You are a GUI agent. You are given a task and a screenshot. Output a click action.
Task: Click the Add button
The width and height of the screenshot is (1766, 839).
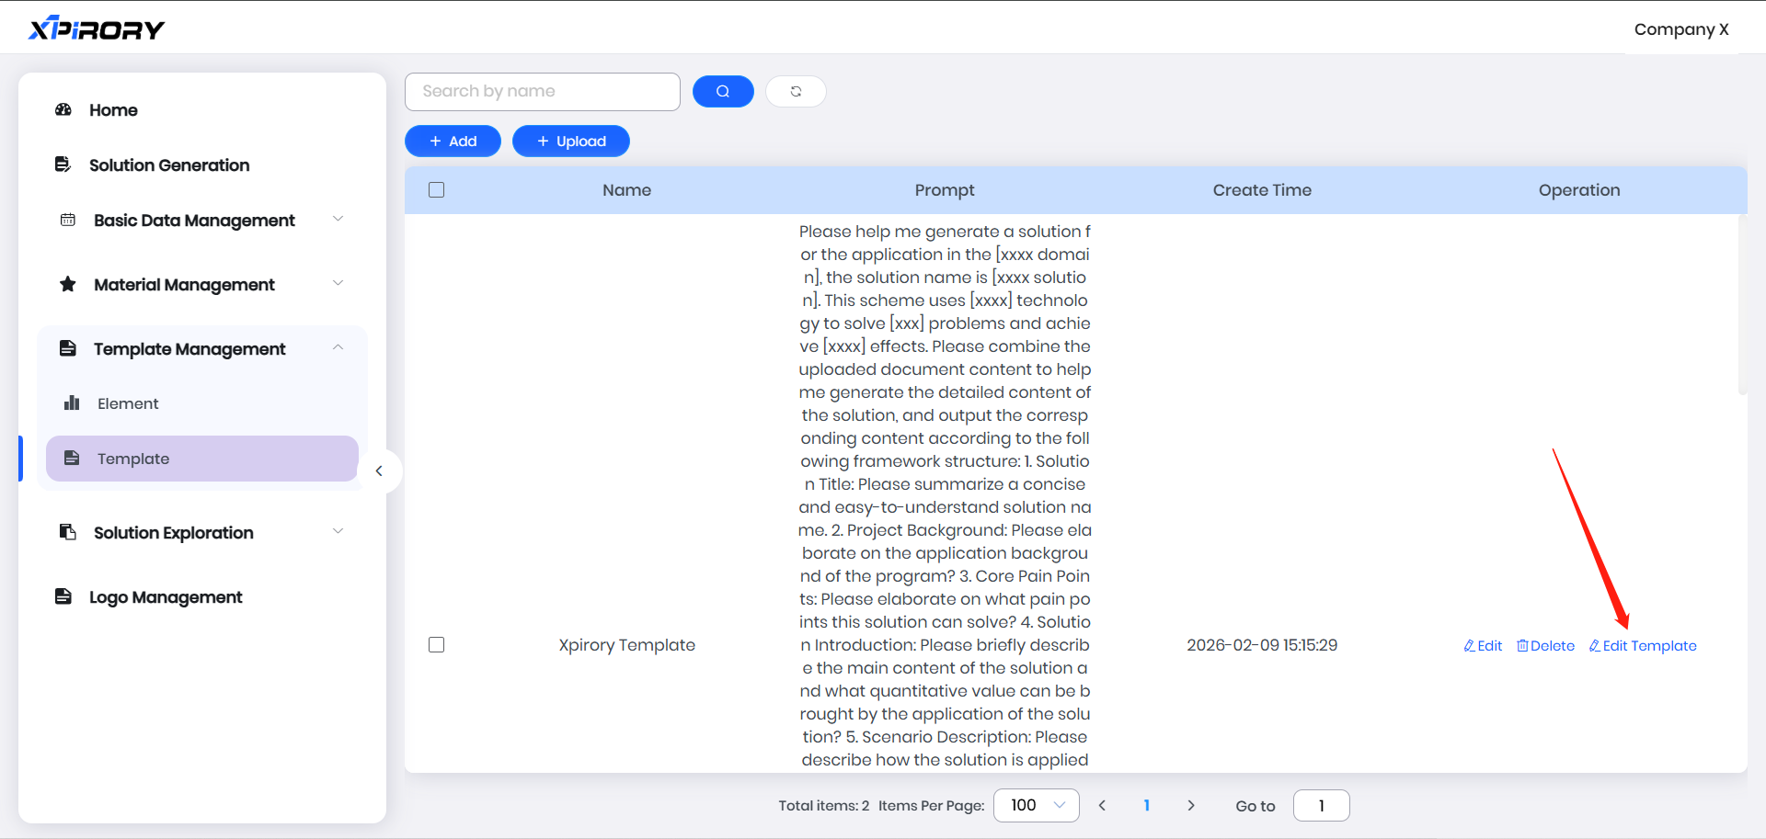pyautogui.click(x=453, y=142)
